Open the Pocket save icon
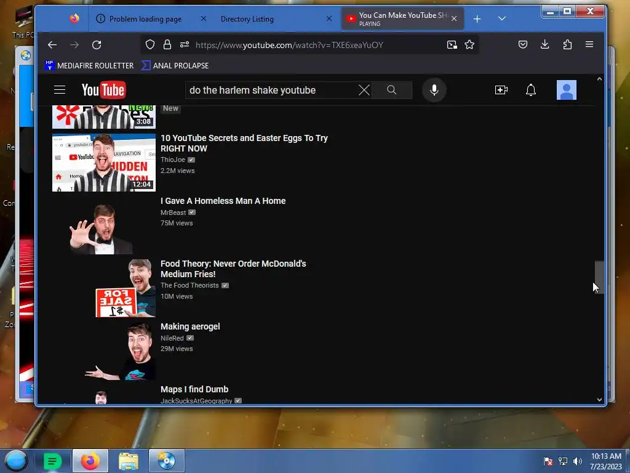630x473 pixels. pyautogui.click(x=523, y=44)
